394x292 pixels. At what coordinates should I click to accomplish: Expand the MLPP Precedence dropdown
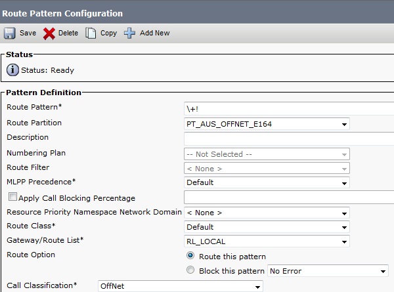pyautogui.click(x=267, y=182)
